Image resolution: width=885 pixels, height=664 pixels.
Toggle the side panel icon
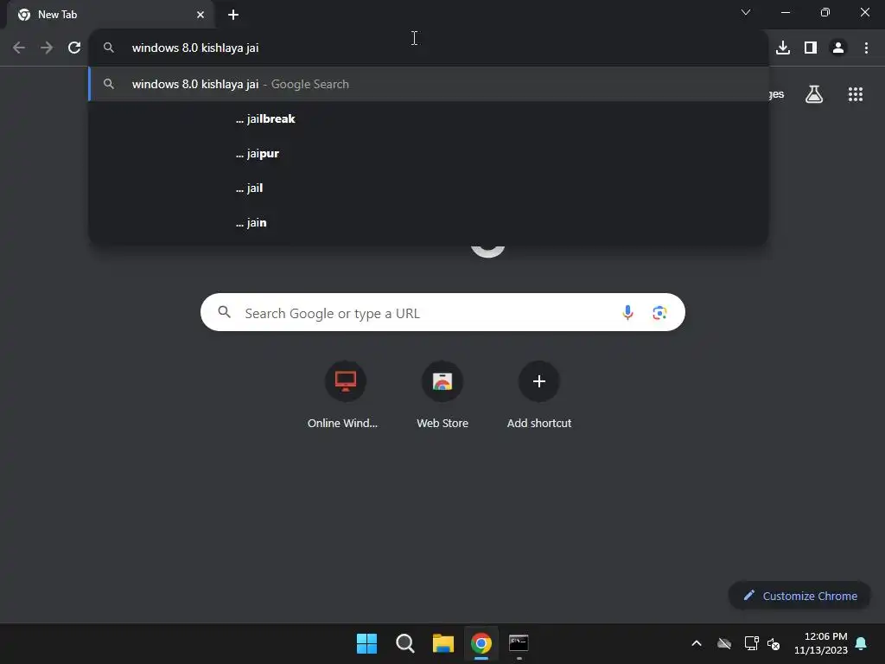(x=811, y=48)
